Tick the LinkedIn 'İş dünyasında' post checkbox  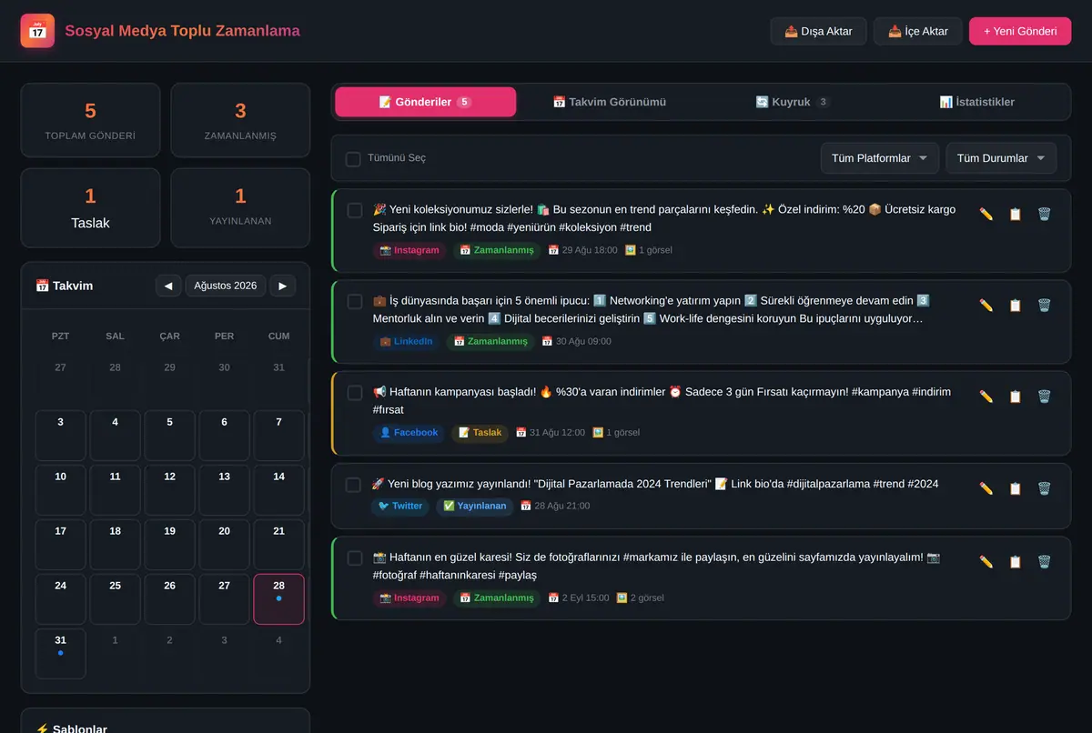355,302
